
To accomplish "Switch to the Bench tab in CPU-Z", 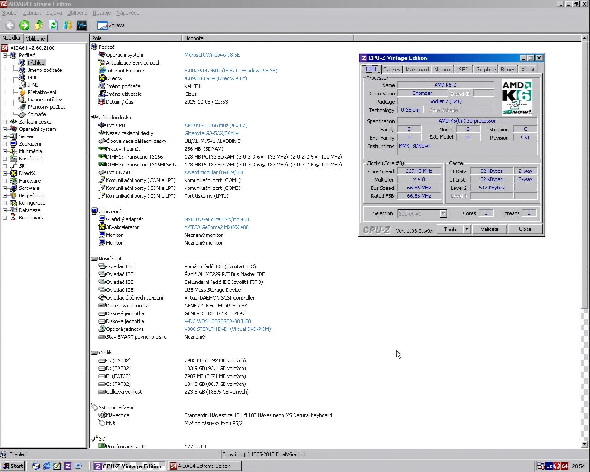I will [508, 70].
